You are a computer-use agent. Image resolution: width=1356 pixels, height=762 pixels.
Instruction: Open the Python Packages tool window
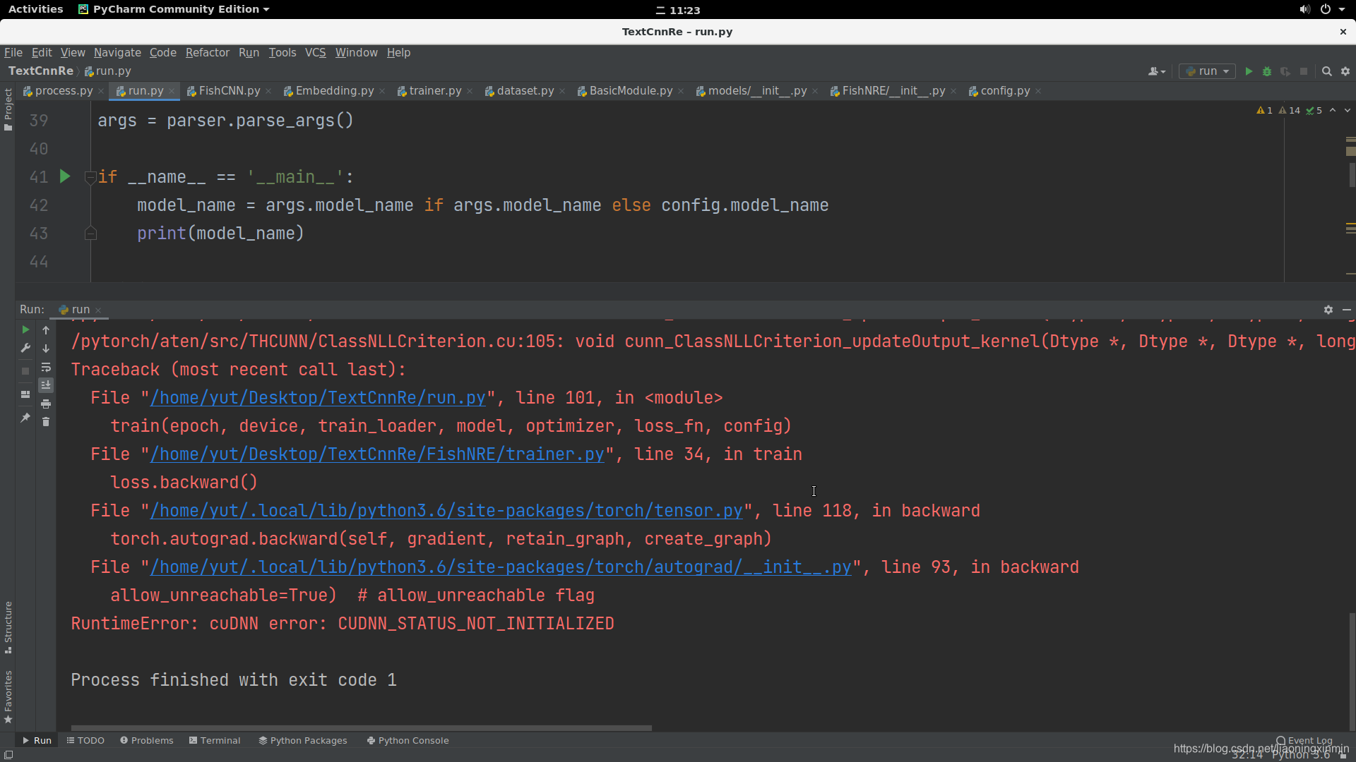[302, 740]
